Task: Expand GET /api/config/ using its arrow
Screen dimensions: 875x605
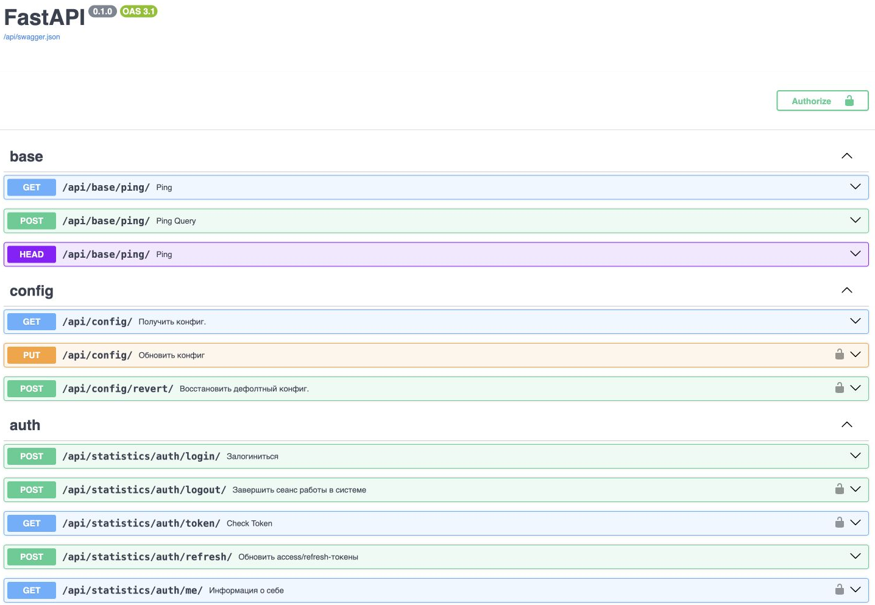Action: tap(856, 321)
